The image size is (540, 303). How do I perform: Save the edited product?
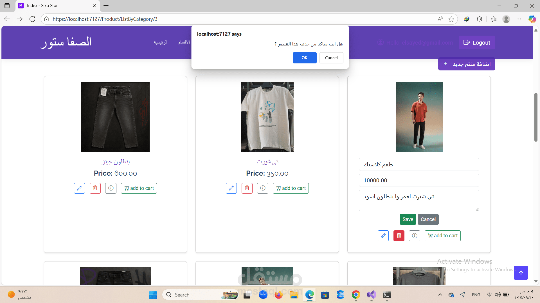click(x=408, y=219)
